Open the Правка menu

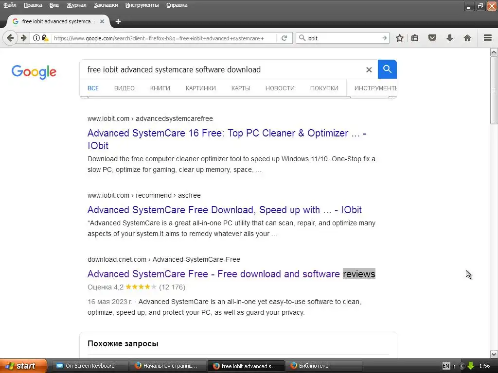pos(33,5)
